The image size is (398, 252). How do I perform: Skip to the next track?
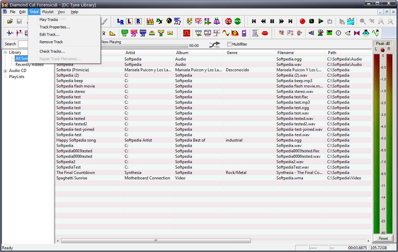[290, 21]
